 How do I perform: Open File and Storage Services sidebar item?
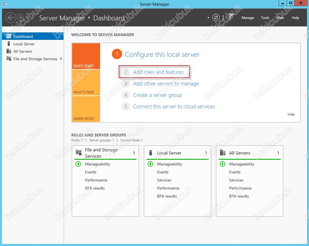click(33, 59)
